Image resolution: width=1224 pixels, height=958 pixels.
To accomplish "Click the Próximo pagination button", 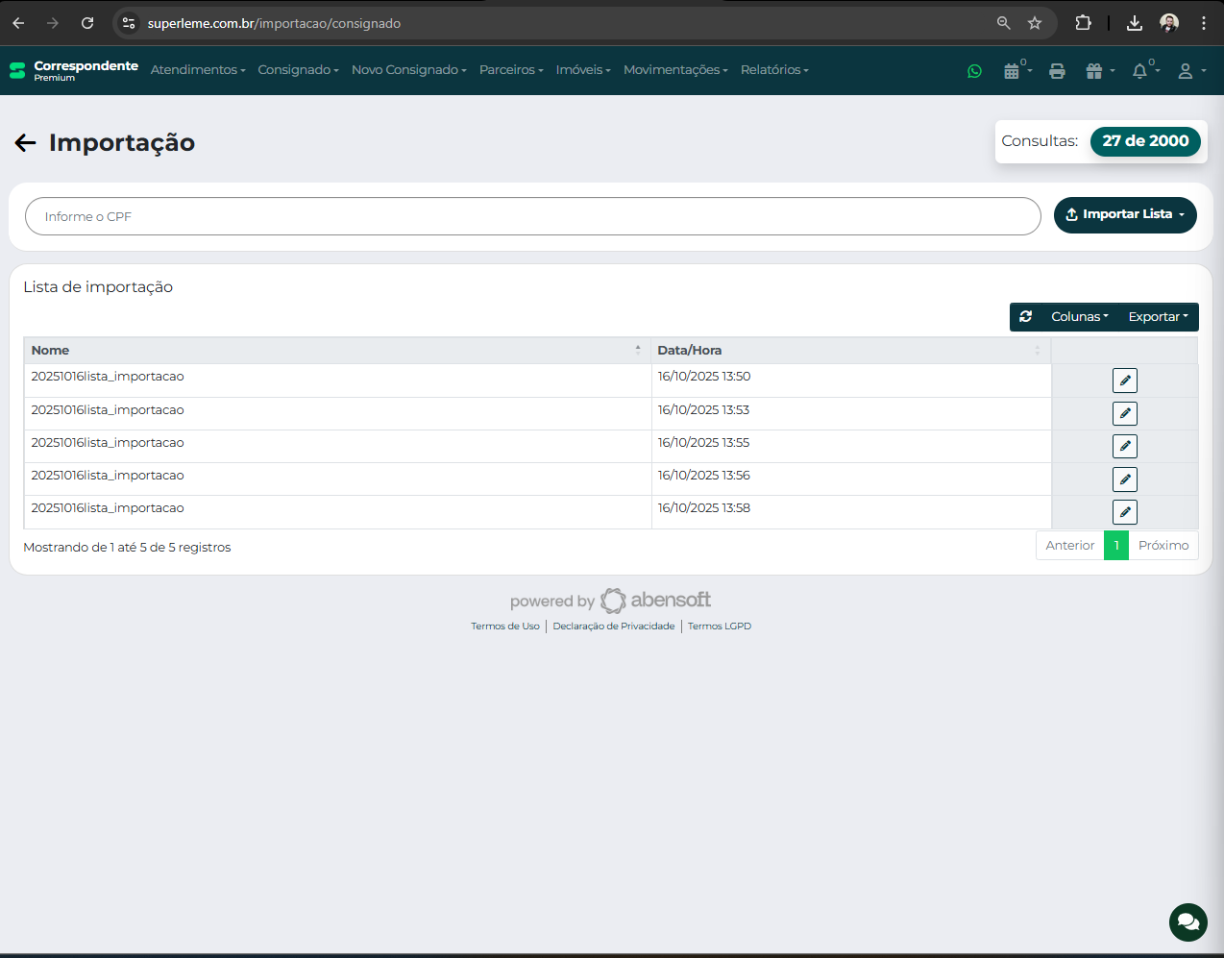I will (1163, 546).
